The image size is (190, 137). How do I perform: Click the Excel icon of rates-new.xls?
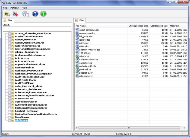[77, 76]
